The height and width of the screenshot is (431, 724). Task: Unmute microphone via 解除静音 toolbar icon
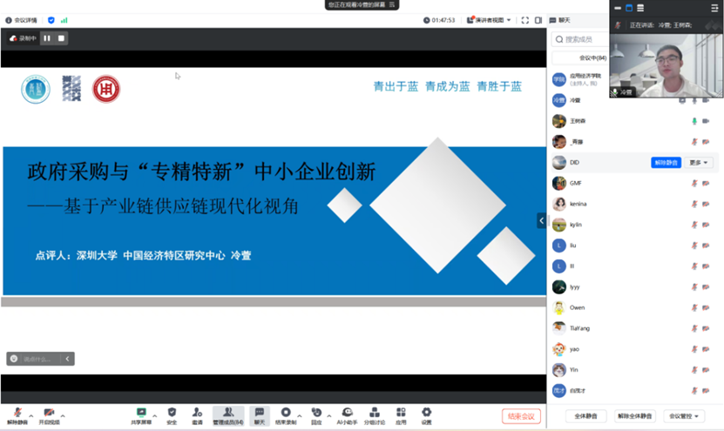click(x=17, y=415)
